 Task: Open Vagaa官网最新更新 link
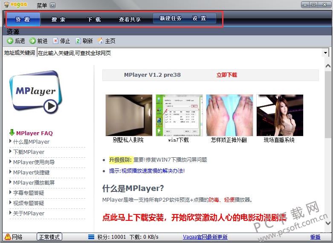pos(205,237)
